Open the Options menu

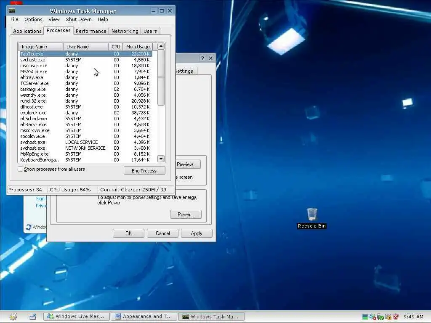[x=33, y=19]
